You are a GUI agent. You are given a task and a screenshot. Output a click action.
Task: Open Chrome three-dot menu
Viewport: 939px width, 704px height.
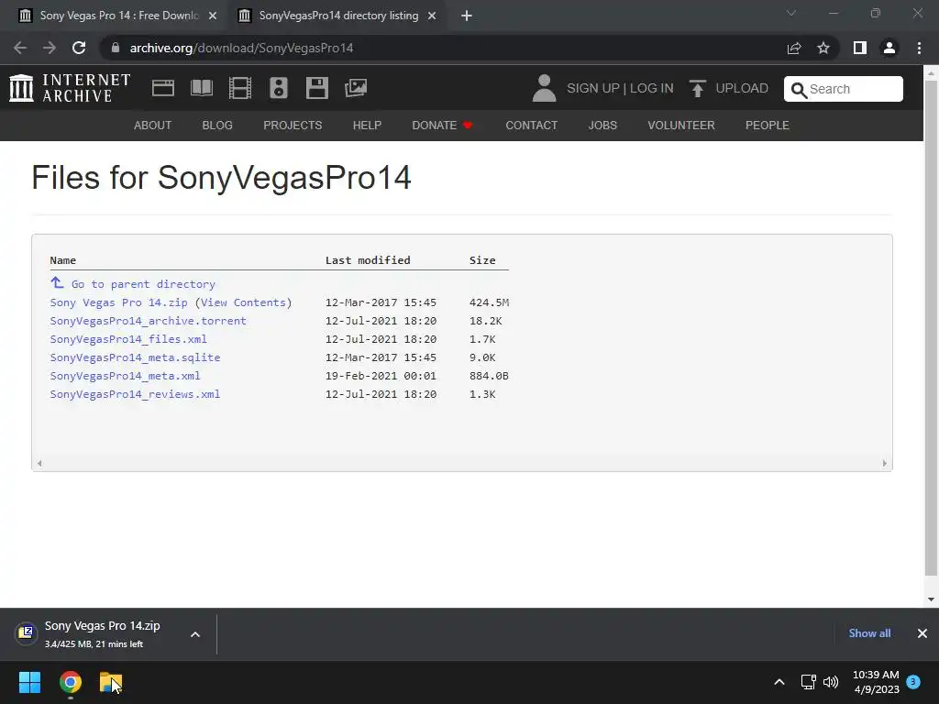pyautogui.click(x=919, y=48)
